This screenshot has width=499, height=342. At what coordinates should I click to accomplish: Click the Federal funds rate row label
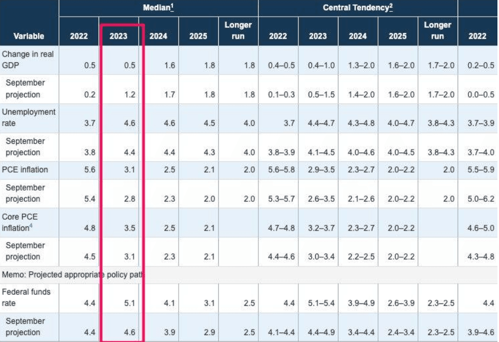pos(26,298)
